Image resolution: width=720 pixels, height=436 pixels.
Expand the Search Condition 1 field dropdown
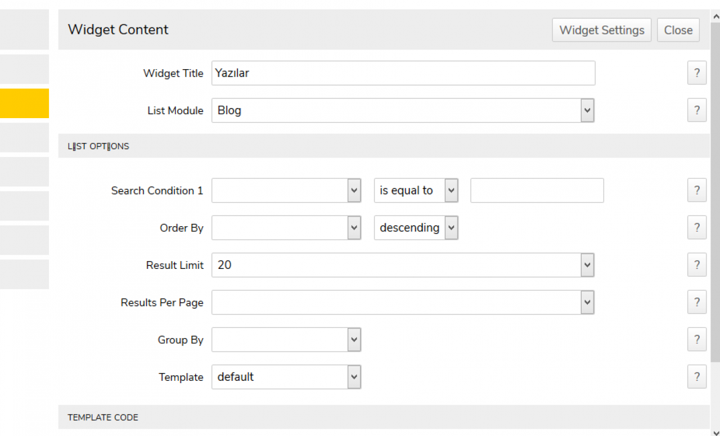pyautogui.click(x=286, y=190)
